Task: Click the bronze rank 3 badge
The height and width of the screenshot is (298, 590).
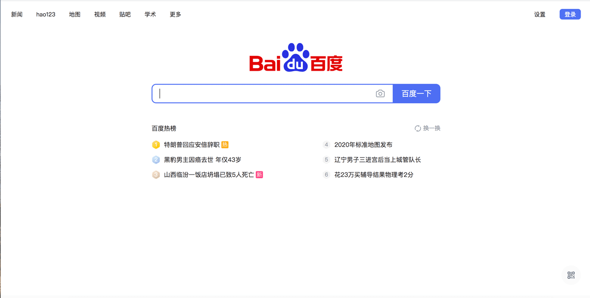Action: (156, 175)
